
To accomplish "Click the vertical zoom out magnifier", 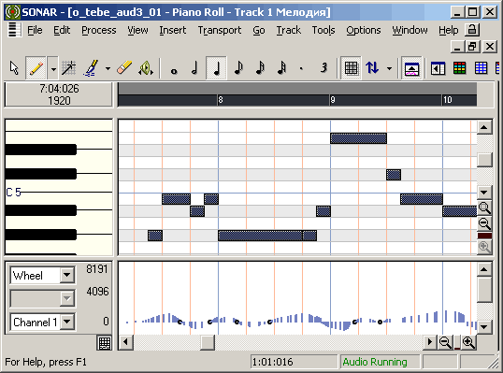I will click(484, 223).
